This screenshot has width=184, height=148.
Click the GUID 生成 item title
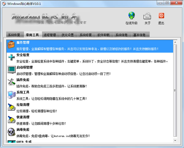[x=24, y=142]
